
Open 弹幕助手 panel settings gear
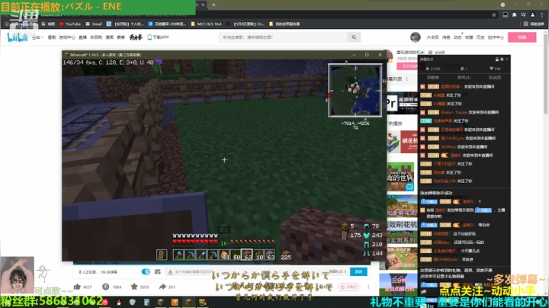tap(502, 59)
